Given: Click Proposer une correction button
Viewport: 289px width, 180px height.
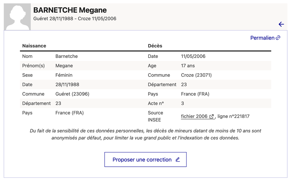Looking at the screenshot, I should coord(145,160).
